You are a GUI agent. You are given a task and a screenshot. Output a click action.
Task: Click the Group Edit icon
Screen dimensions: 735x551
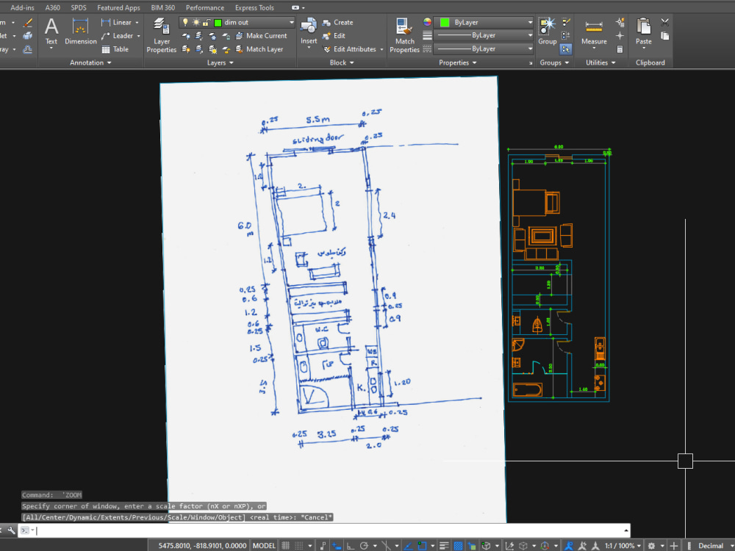coord(566,35)
